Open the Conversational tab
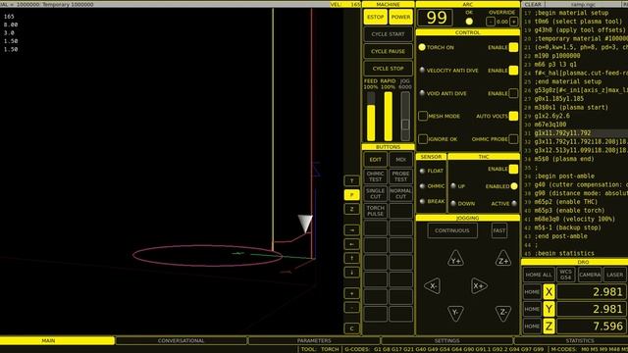 [x=181, y=340]
